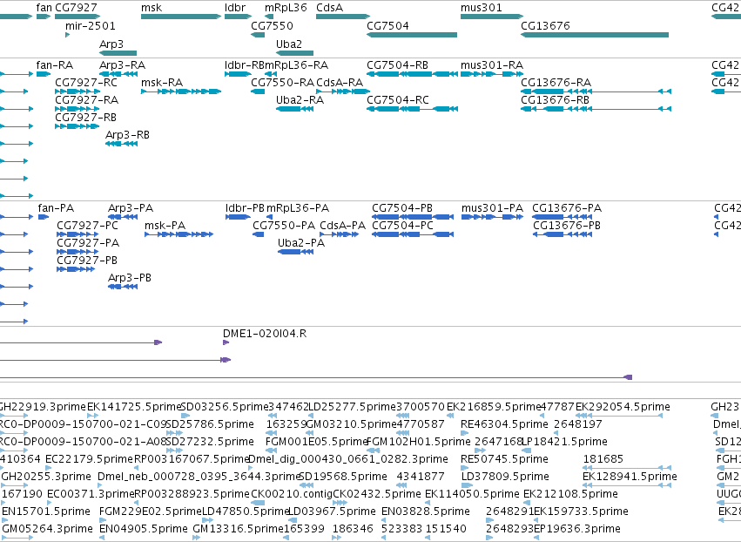The image size is (741, 542).
Task: Click the EK216859.5prime EST
Action: [x=450, y=416]
